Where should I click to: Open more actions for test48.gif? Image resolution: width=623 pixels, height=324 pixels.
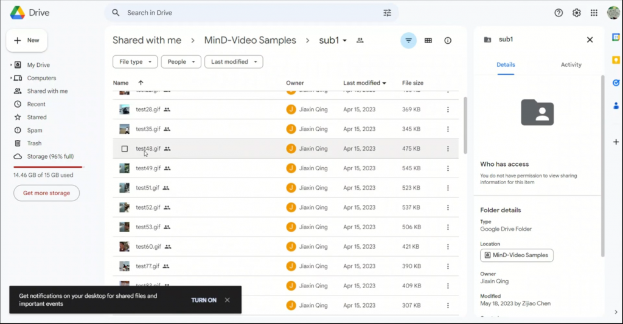448,148
